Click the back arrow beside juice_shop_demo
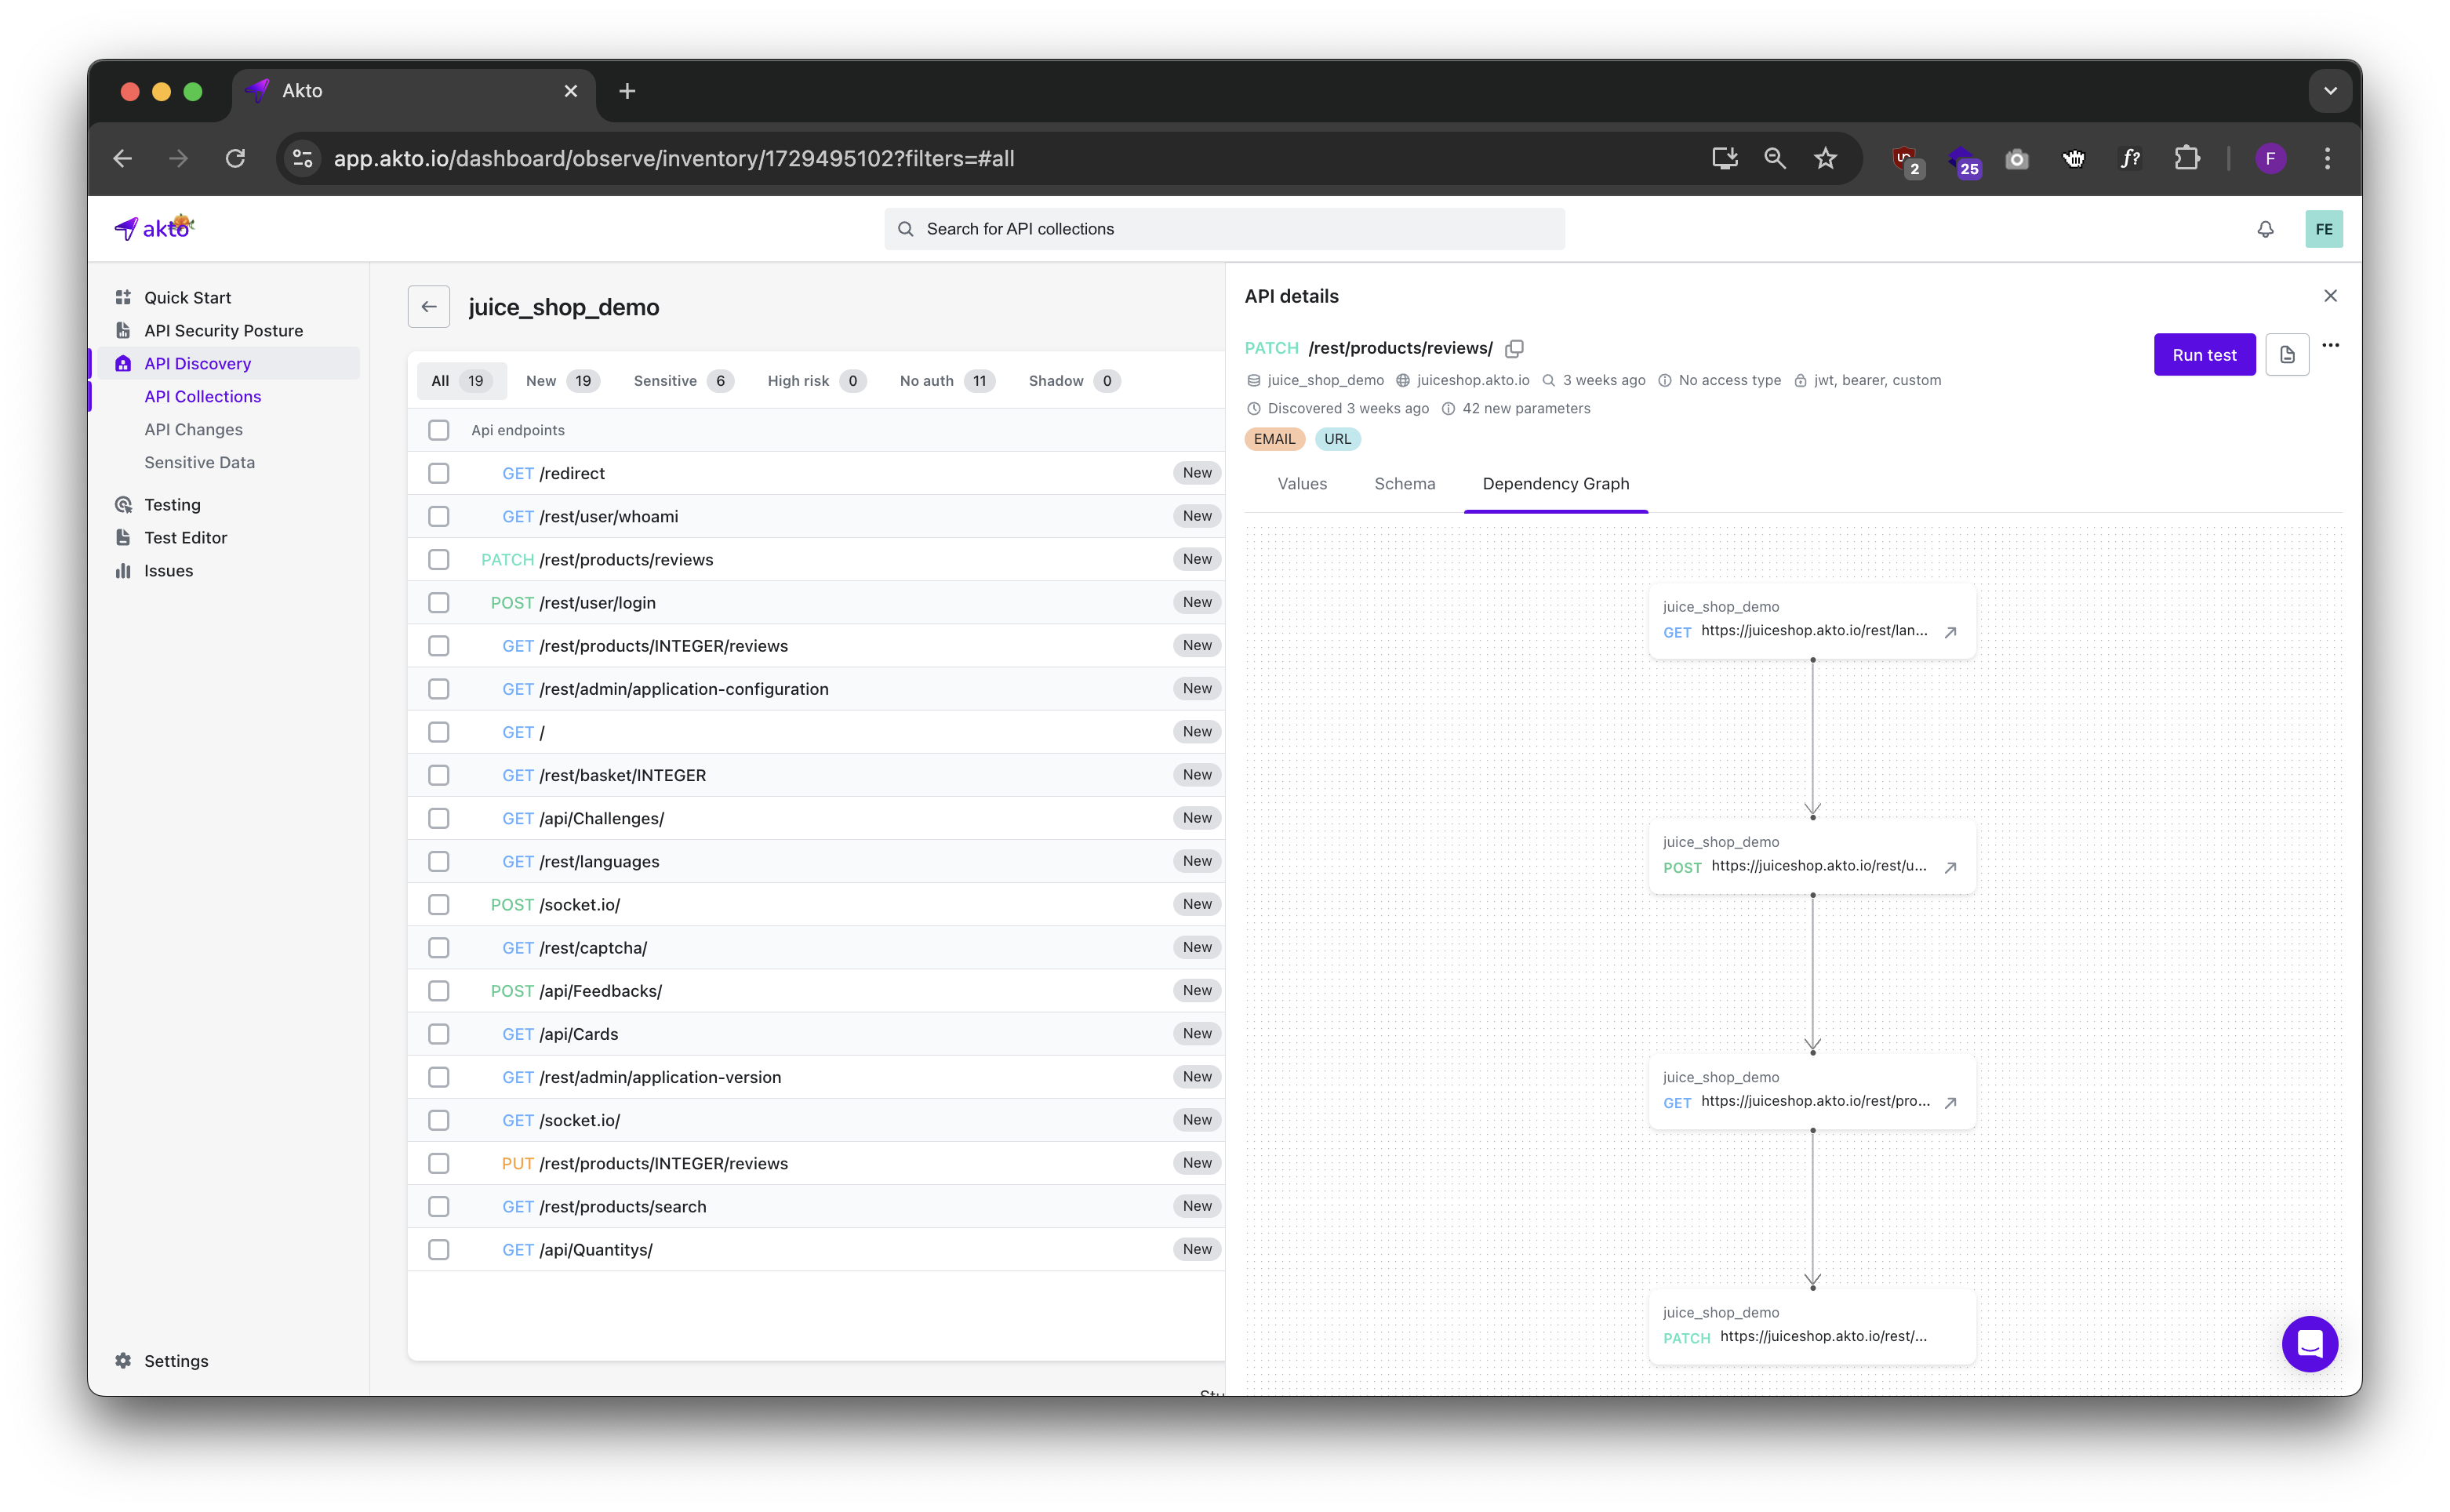Image resolution: width=2450 pixels, height=1512 pixels. click(x=429, y=307)
